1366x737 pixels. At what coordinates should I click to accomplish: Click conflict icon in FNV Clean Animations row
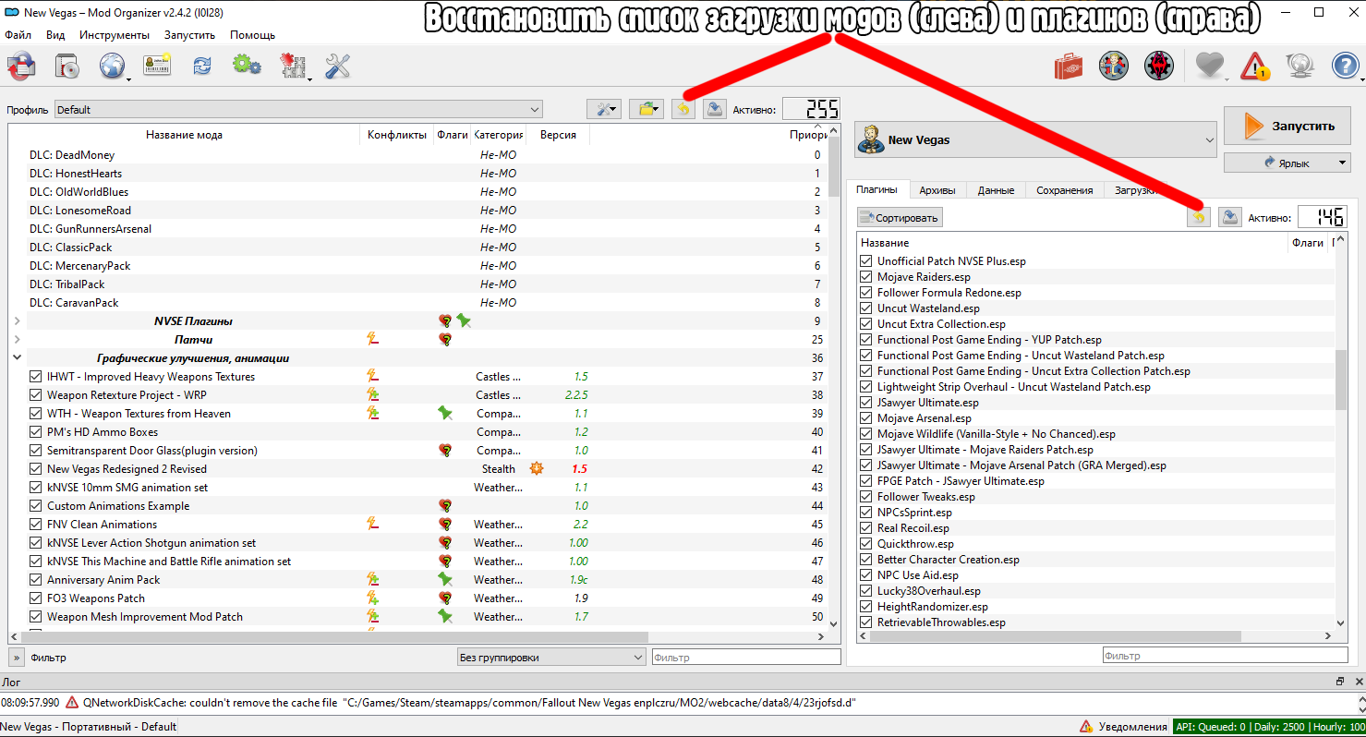[373, 525]
